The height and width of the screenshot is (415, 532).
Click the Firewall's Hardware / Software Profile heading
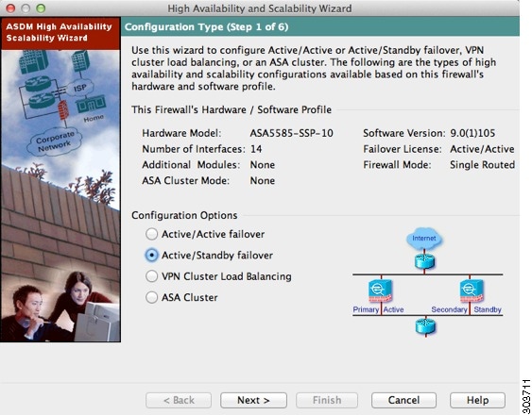232,109
